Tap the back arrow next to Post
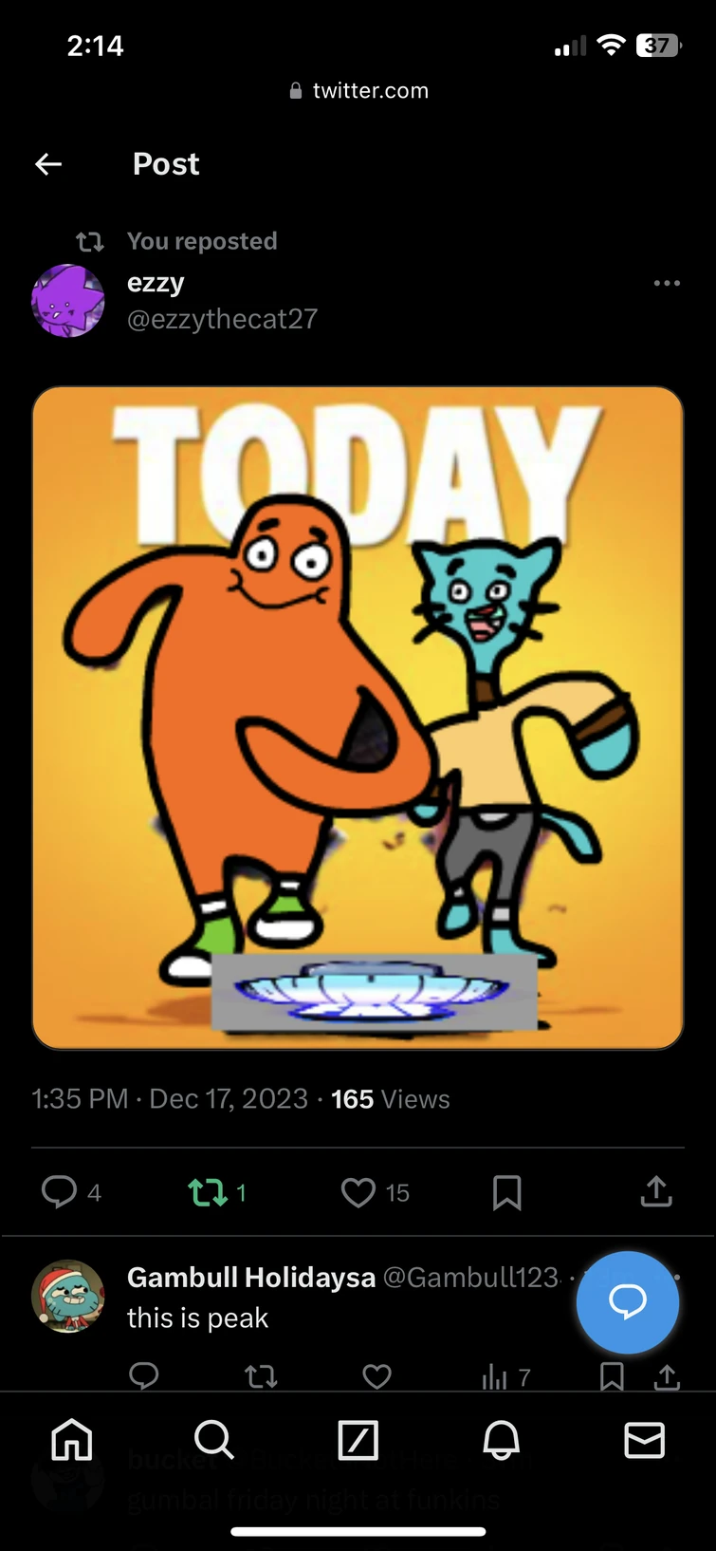This screenshot has width=716, height=1551. [x=48, y=164]
